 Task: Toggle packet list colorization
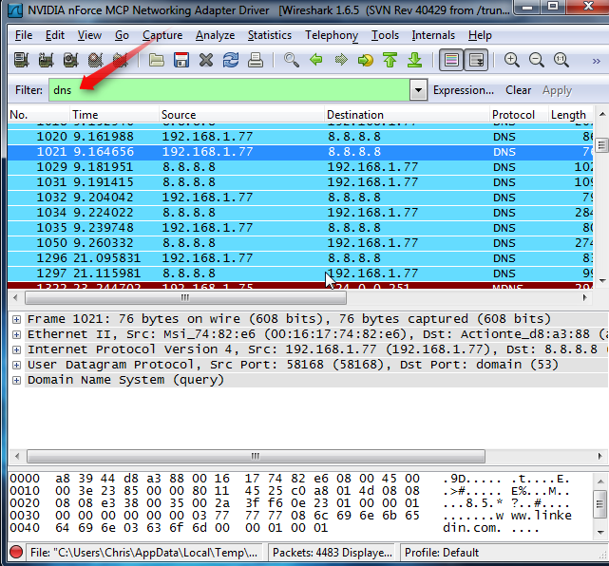coord(451,60)
